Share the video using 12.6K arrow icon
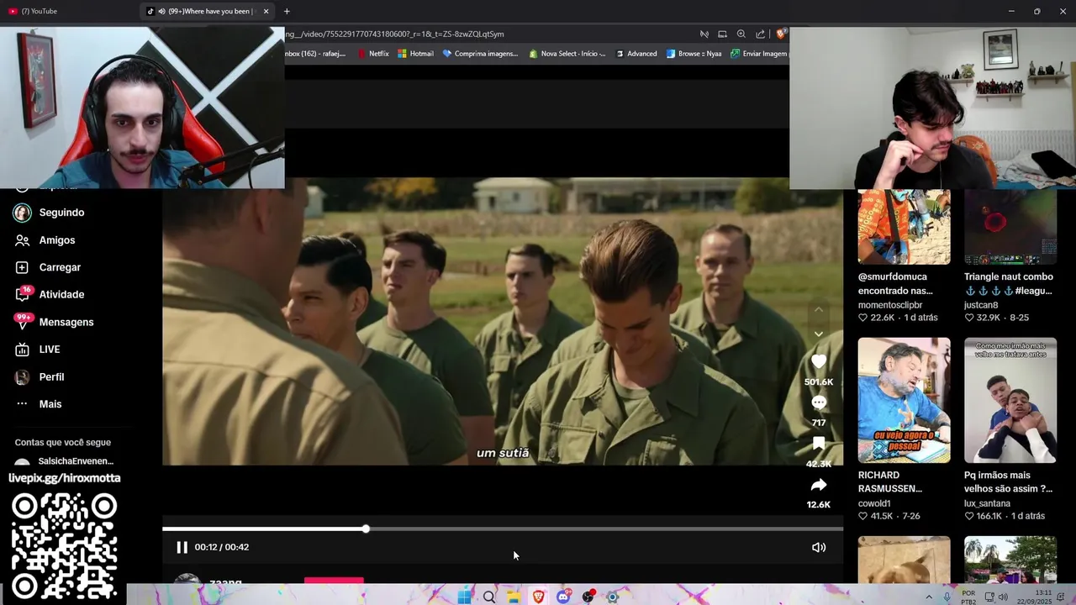The width and height of the screenshot is (1076, 605). click(819, 485)
